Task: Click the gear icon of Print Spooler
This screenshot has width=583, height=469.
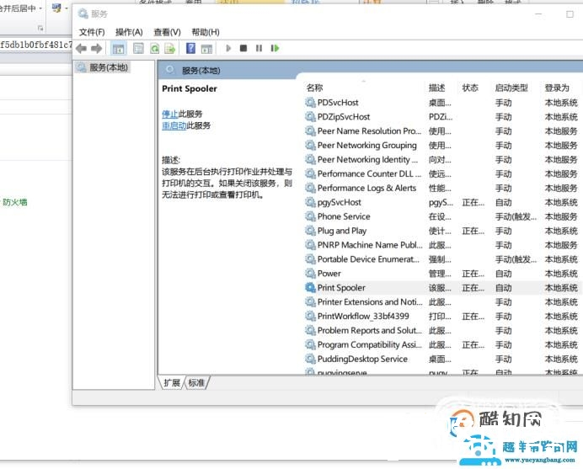Action: [310, 287]
